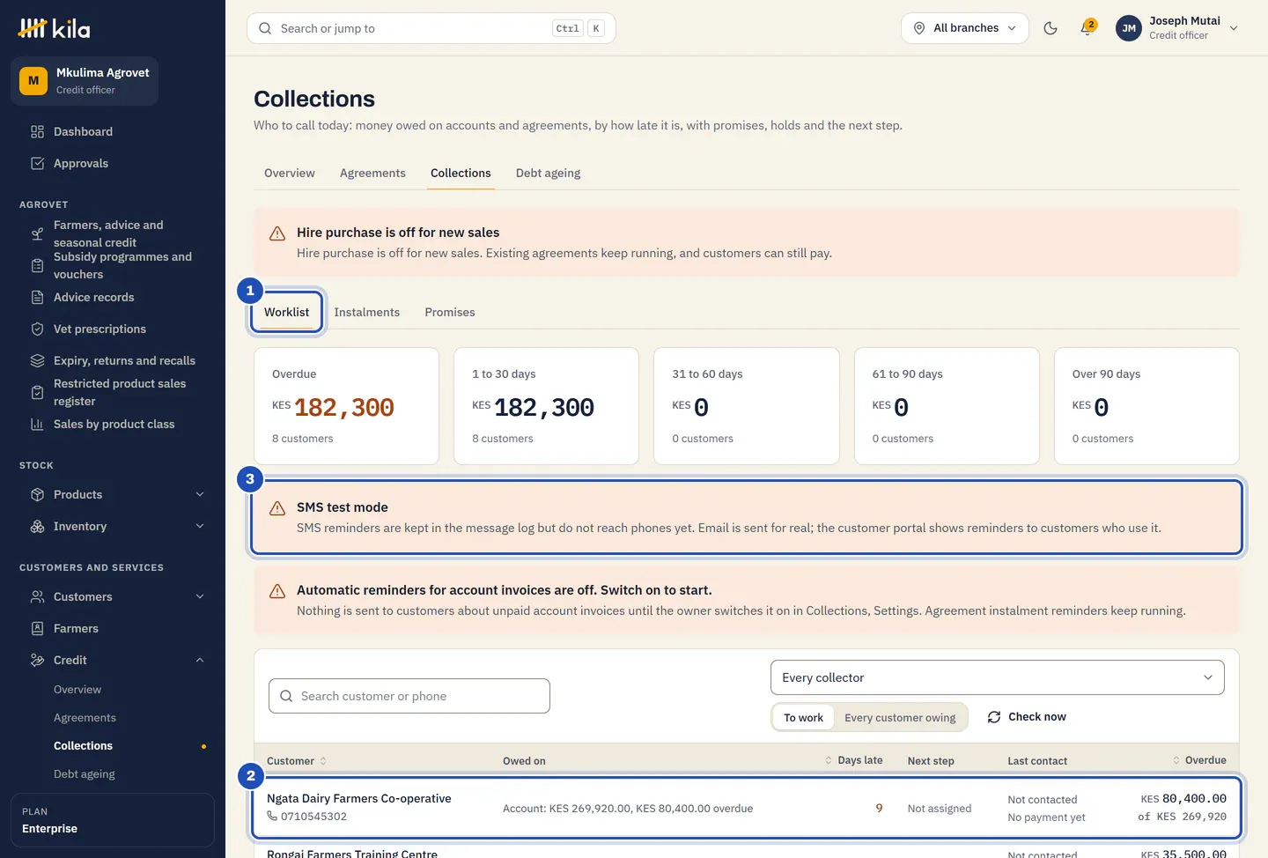Screen dimensions: 1268x858
Task: Sort by Days late column
Action: click(853, 761)
